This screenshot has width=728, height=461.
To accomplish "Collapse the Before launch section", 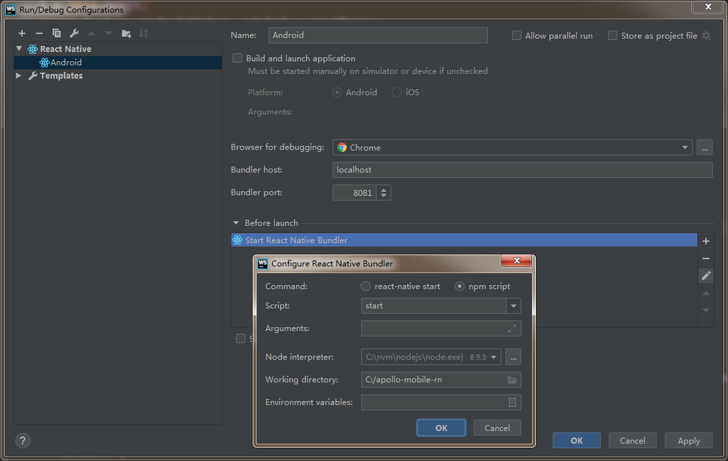I will [236, 223].
